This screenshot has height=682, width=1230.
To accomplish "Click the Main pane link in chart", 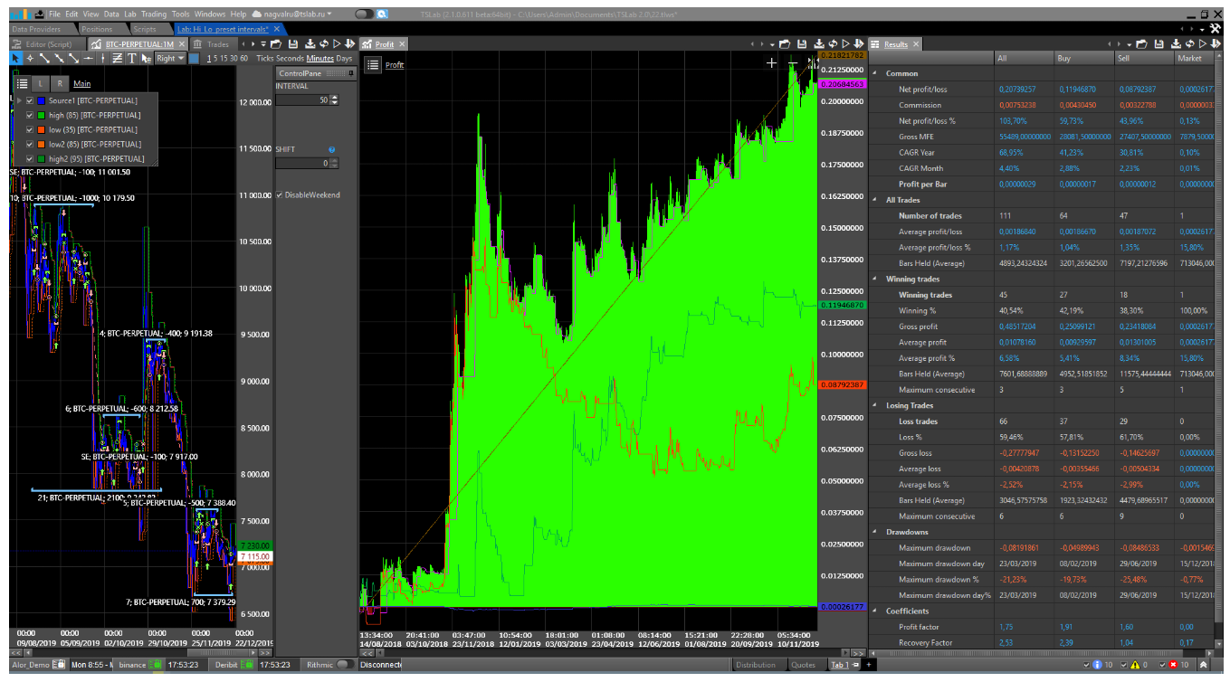I will point(81,83).
